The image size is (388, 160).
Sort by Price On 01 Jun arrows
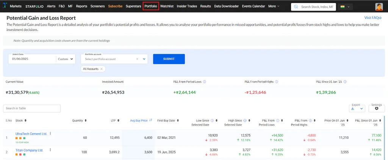pos(347,121)
